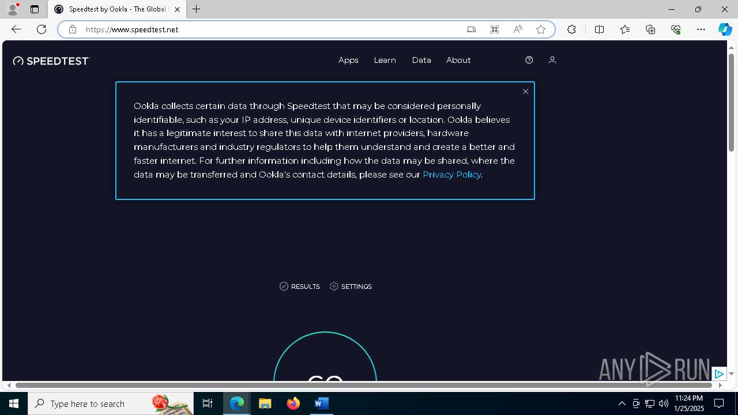Open the Apps menu item

click(x=348, y=60)
